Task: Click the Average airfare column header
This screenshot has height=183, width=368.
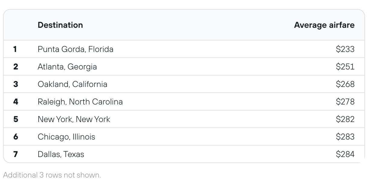Action: pos(324,25)
